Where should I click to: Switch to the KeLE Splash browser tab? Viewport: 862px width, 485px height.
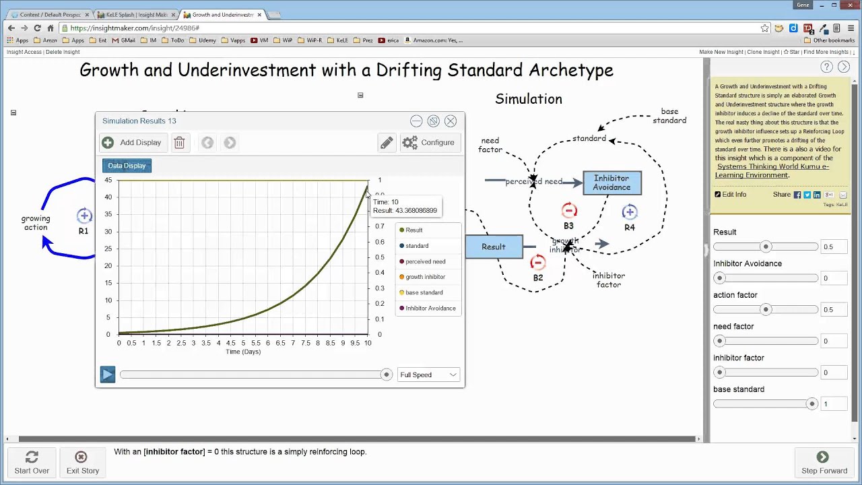pyautogui.click(x=137, y=14)
